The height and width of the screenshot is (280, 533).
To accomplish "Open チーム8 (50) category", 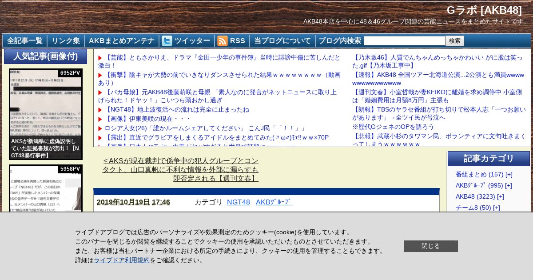I will pyautogui.click(x=473, y=208).
